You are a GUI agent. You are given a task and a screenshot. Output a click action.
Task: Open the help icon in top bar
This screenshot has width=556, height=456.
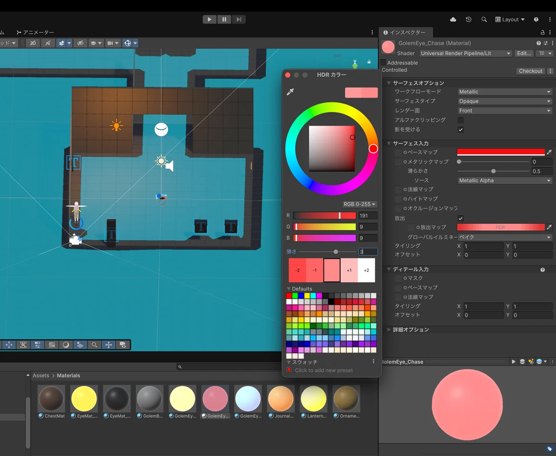click(x=536, y=19)
